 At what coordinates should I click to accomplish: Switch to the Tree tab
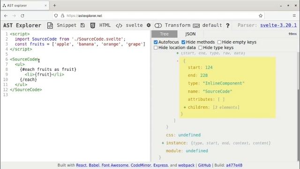(165, 34)
